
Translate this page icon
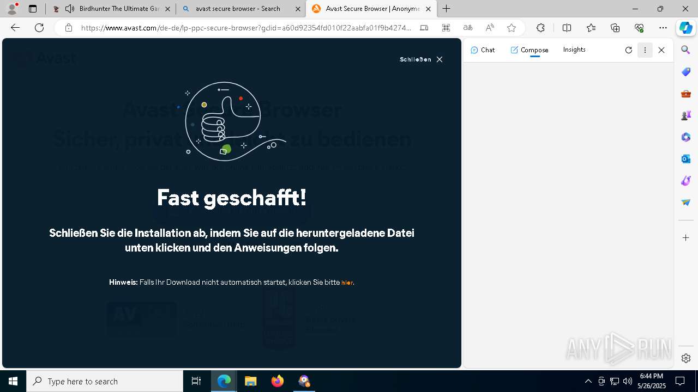pos(468,28)
